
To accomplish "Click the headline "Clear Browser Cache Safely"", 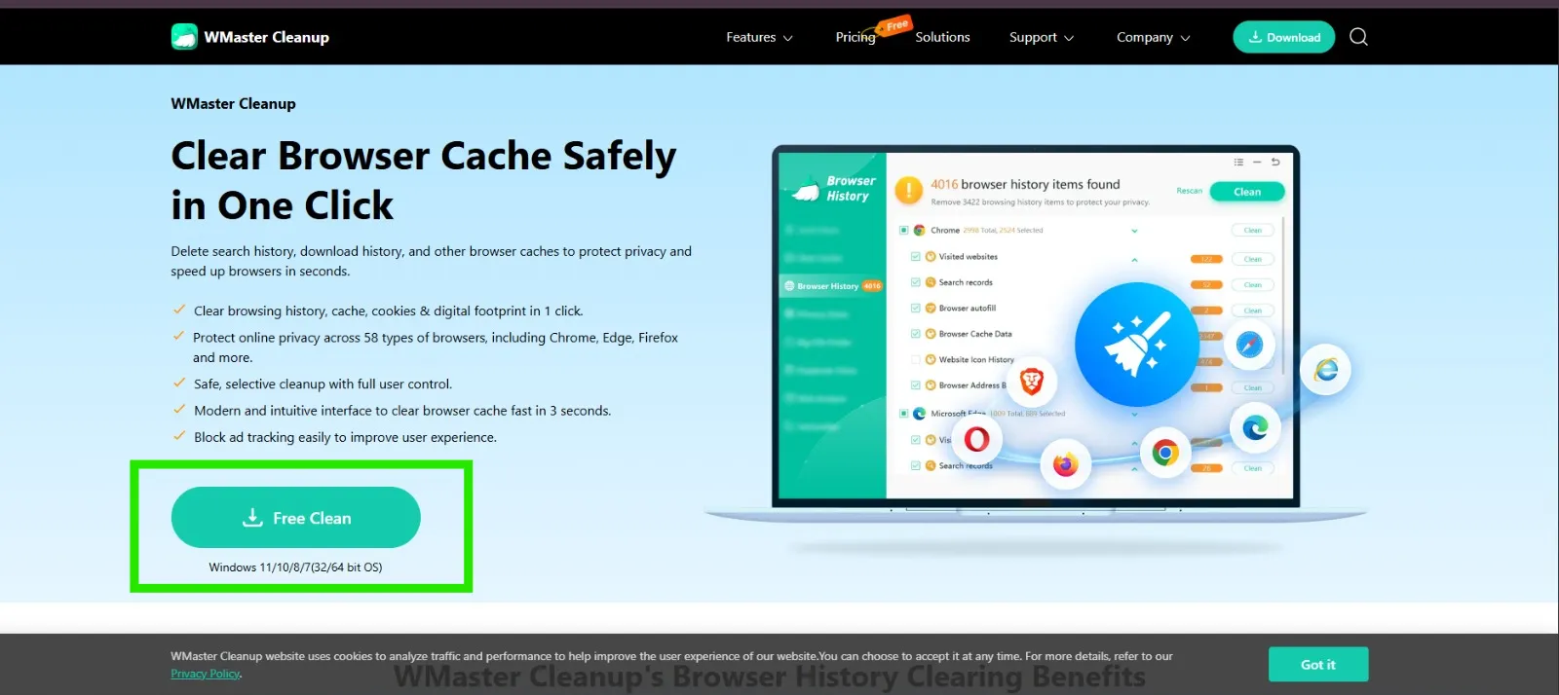I will click(x=423, y=156).
